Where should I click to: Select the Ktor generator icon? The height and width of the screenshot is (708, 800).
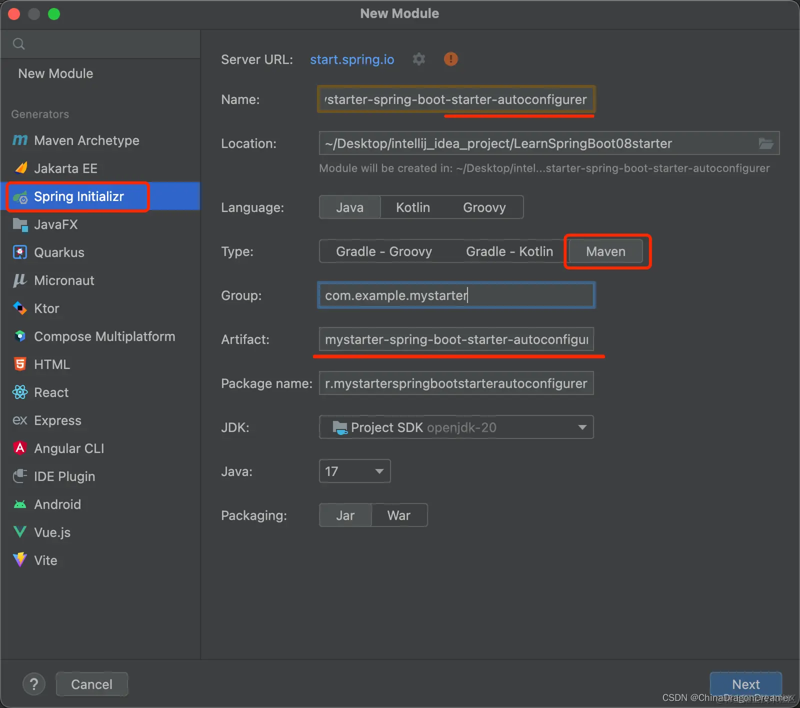click(20, 308)
